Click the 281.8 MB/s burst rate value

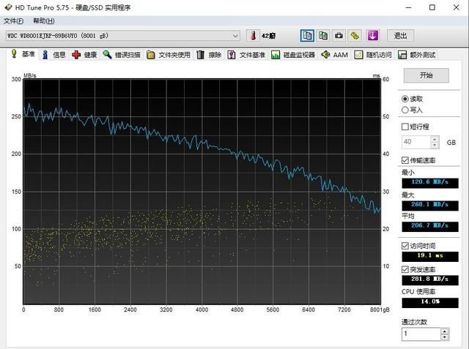(430, 279)
